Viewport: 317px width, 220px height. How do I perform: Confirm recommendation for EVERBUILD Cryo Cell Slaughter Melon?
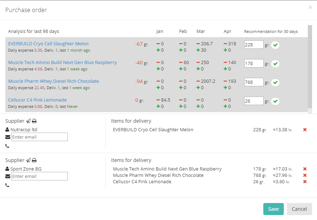(275, 45)
